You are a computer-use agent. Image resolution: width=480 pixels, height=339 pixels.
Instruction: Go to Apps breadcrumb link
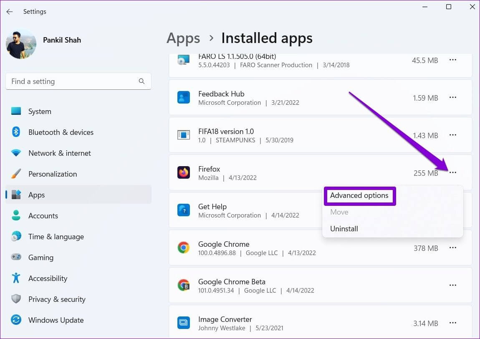(x=183, y=38)
